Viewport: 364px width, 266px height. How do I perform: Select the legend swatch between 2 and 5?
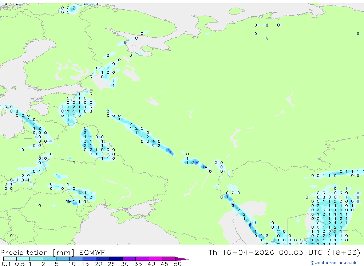click(50, 259)
